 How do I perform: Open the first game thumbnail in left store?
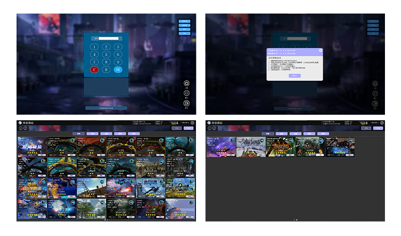coord(33,146)
